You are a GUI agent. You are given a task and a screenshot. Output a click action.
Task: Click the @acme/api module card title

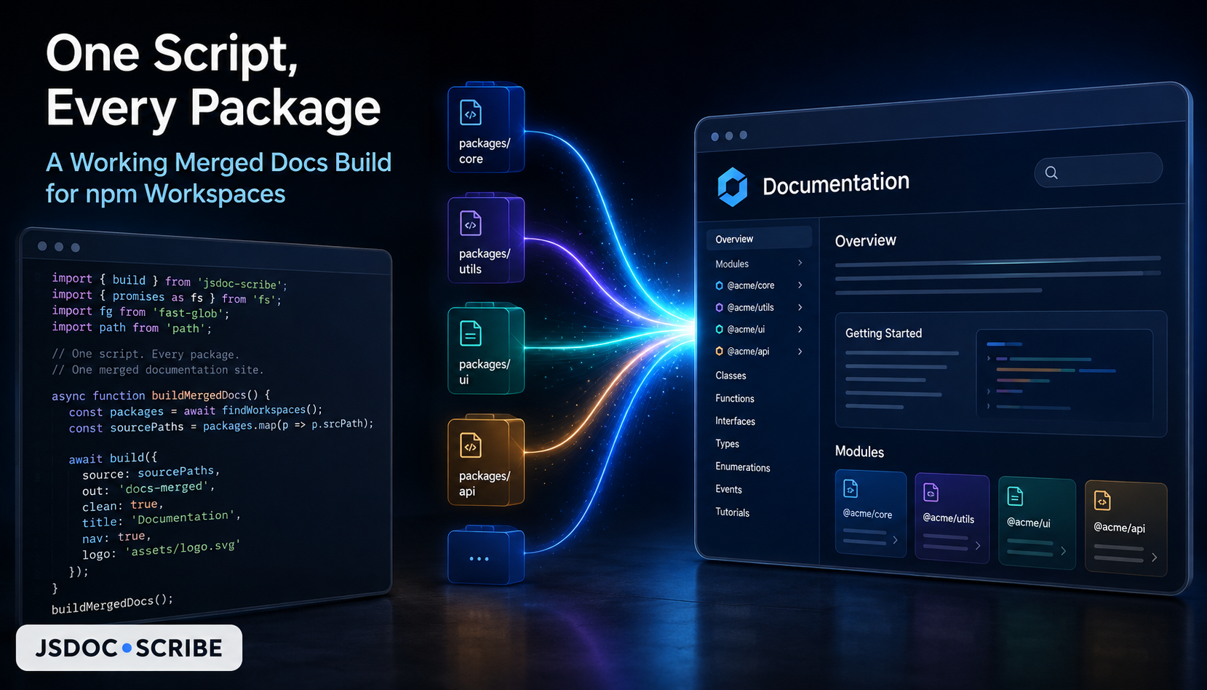[x=1120, y=527]
